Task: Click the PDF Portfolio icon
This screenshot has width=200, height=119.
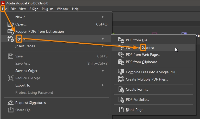Action: pyautogui.click(x=121, y=100)
